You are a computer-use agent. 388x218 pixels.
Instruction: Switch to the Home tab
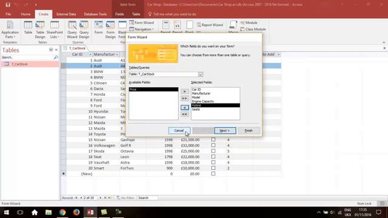click(25, 14)
